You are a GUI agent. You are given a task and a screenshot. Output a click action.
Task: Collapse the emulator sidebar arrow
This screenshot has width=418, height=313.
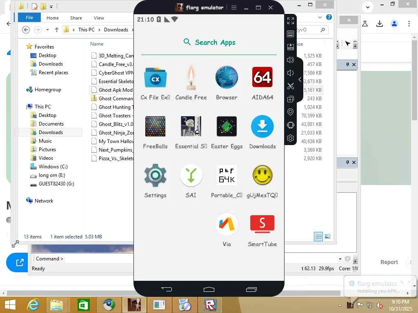pyautogui.click(x=300, y=79)
